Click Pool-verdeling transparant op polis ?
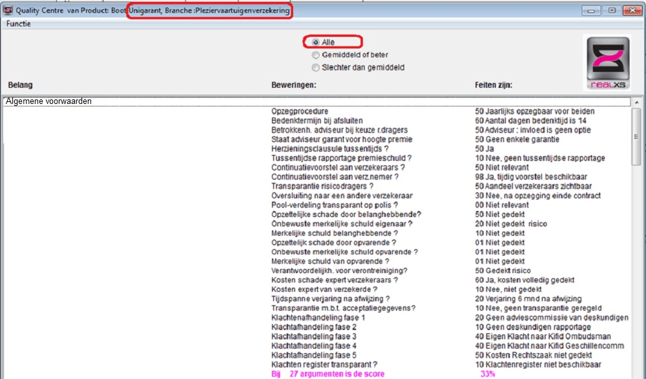Image resolution: width=646 pixels, height=379 pixels. click(335, 205)
